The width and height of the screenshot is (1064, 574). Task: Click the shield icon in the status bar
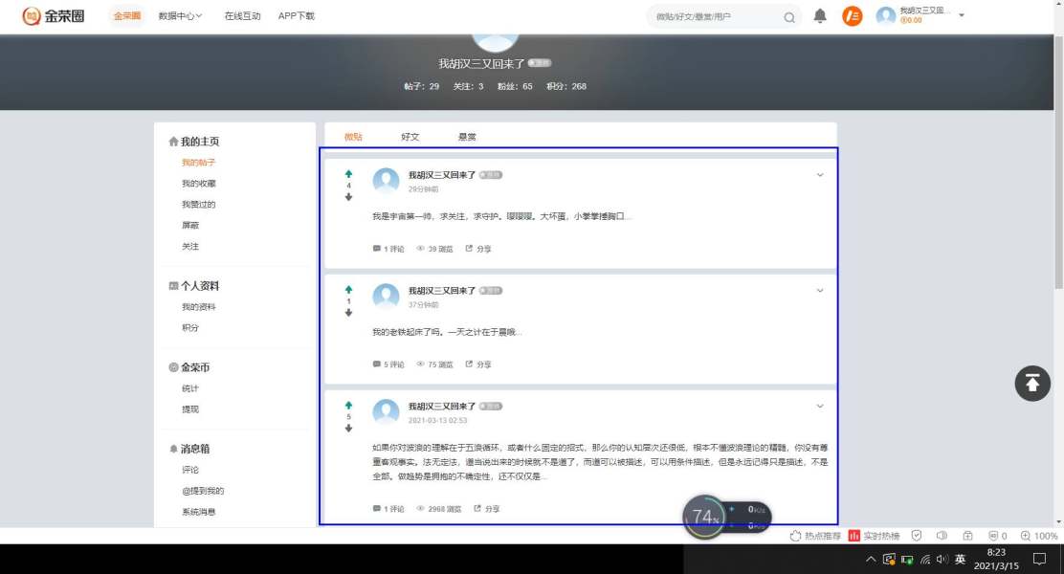pyautogui.click(x=917, y=536)
